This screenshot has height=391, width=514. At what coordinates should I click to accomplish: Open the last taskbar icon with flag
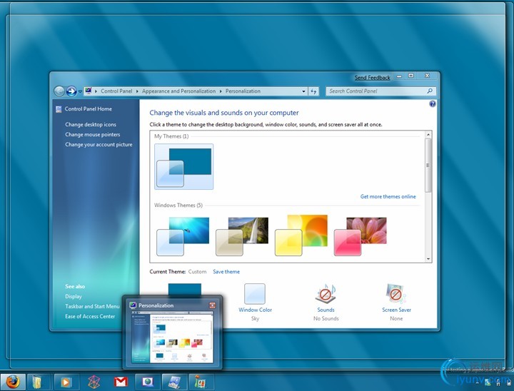[x=201, y=382]
